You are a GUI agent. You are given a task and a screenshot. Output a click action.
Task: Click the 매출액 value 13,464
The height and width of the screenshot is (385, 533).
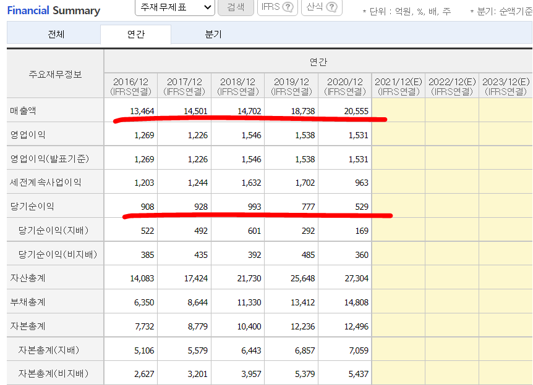pos(142,111)
